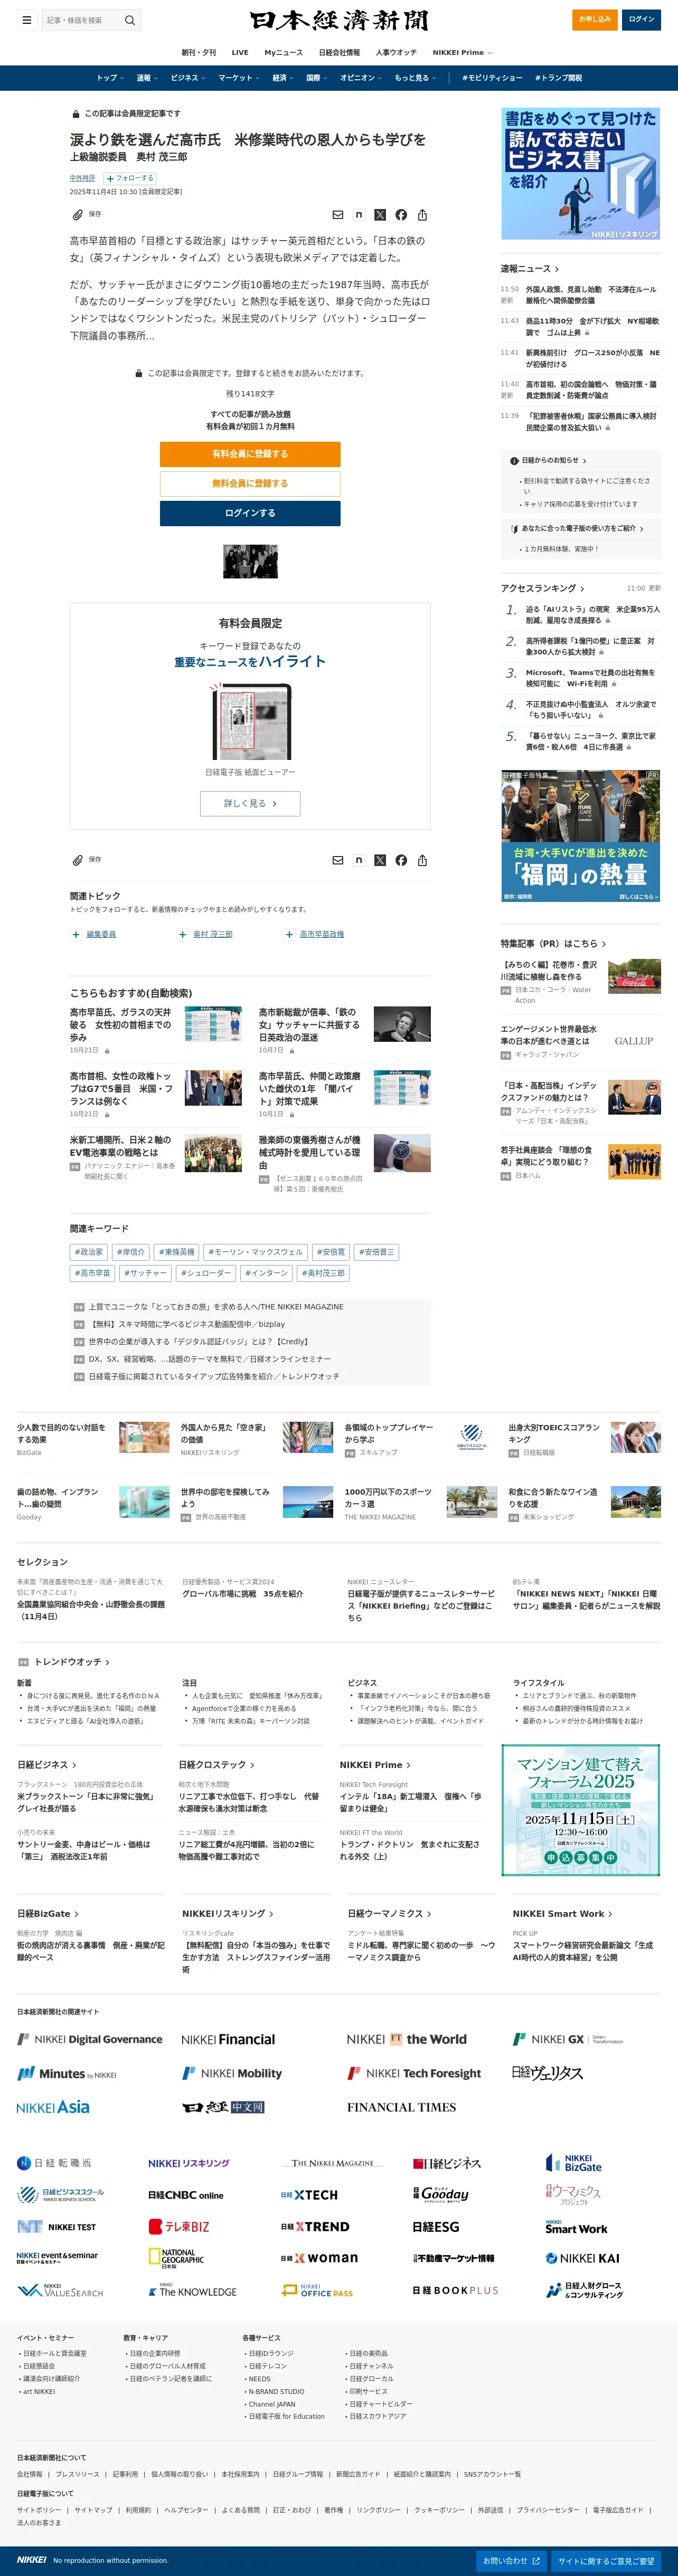Open the 日経中文网 logo link
678x2576 pixels.
223,2107
